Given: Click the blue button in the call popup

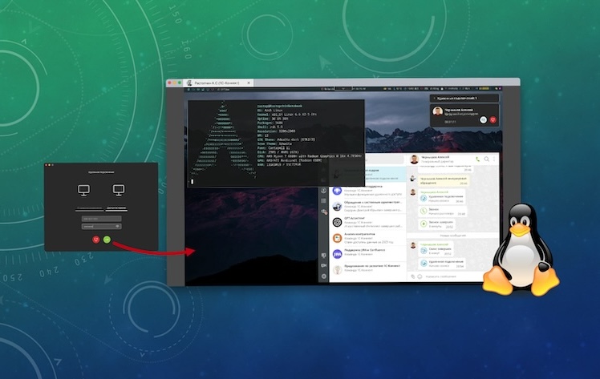Looking at the screenshot, I should tap(483, 119).
